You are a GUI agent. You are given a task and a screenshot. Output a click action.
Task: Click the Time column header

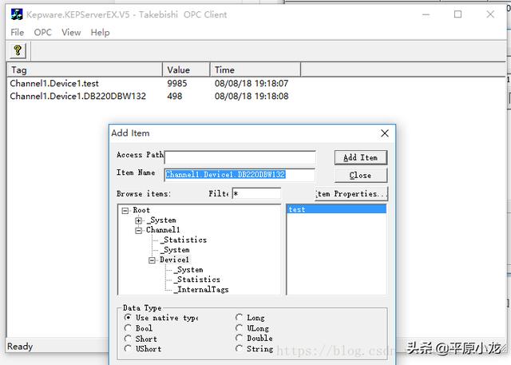click(255, 69)
